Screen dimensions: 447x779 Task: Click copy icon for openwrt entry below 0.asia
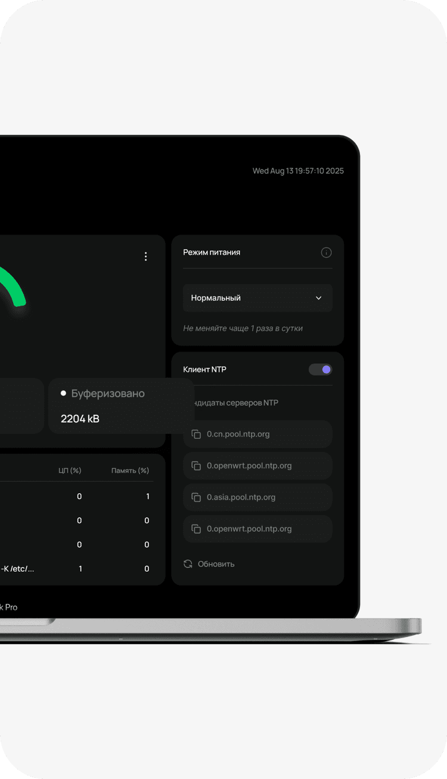pyautogui.click(x=196, y=529)
